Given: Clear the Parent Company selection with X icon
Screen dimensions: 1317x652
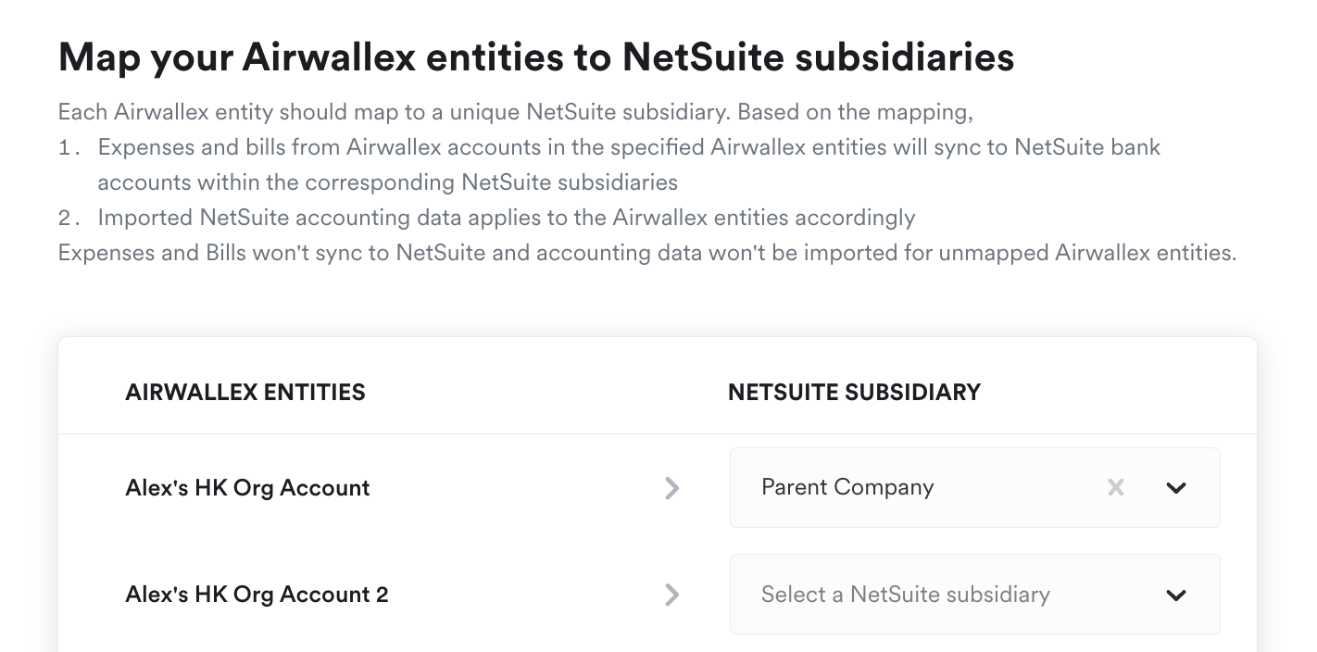Looking at the screenshot, I should point(1116,487).
